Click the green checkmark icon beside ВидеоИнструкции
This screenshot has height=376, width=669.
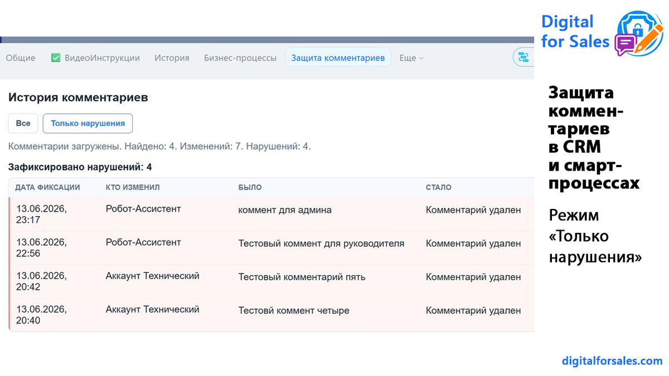click(56, 57)
